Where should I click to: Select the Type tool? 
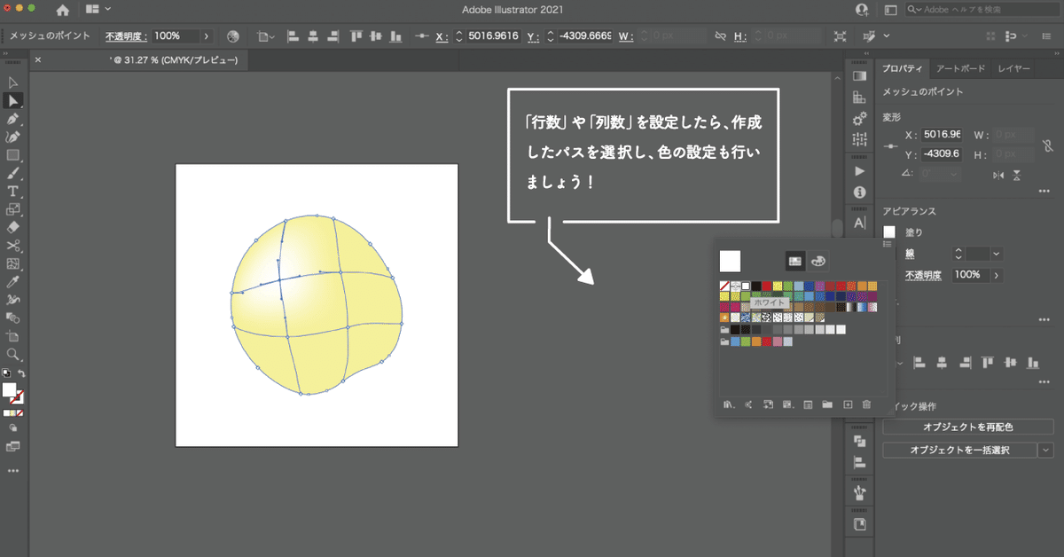click(12, 189)
